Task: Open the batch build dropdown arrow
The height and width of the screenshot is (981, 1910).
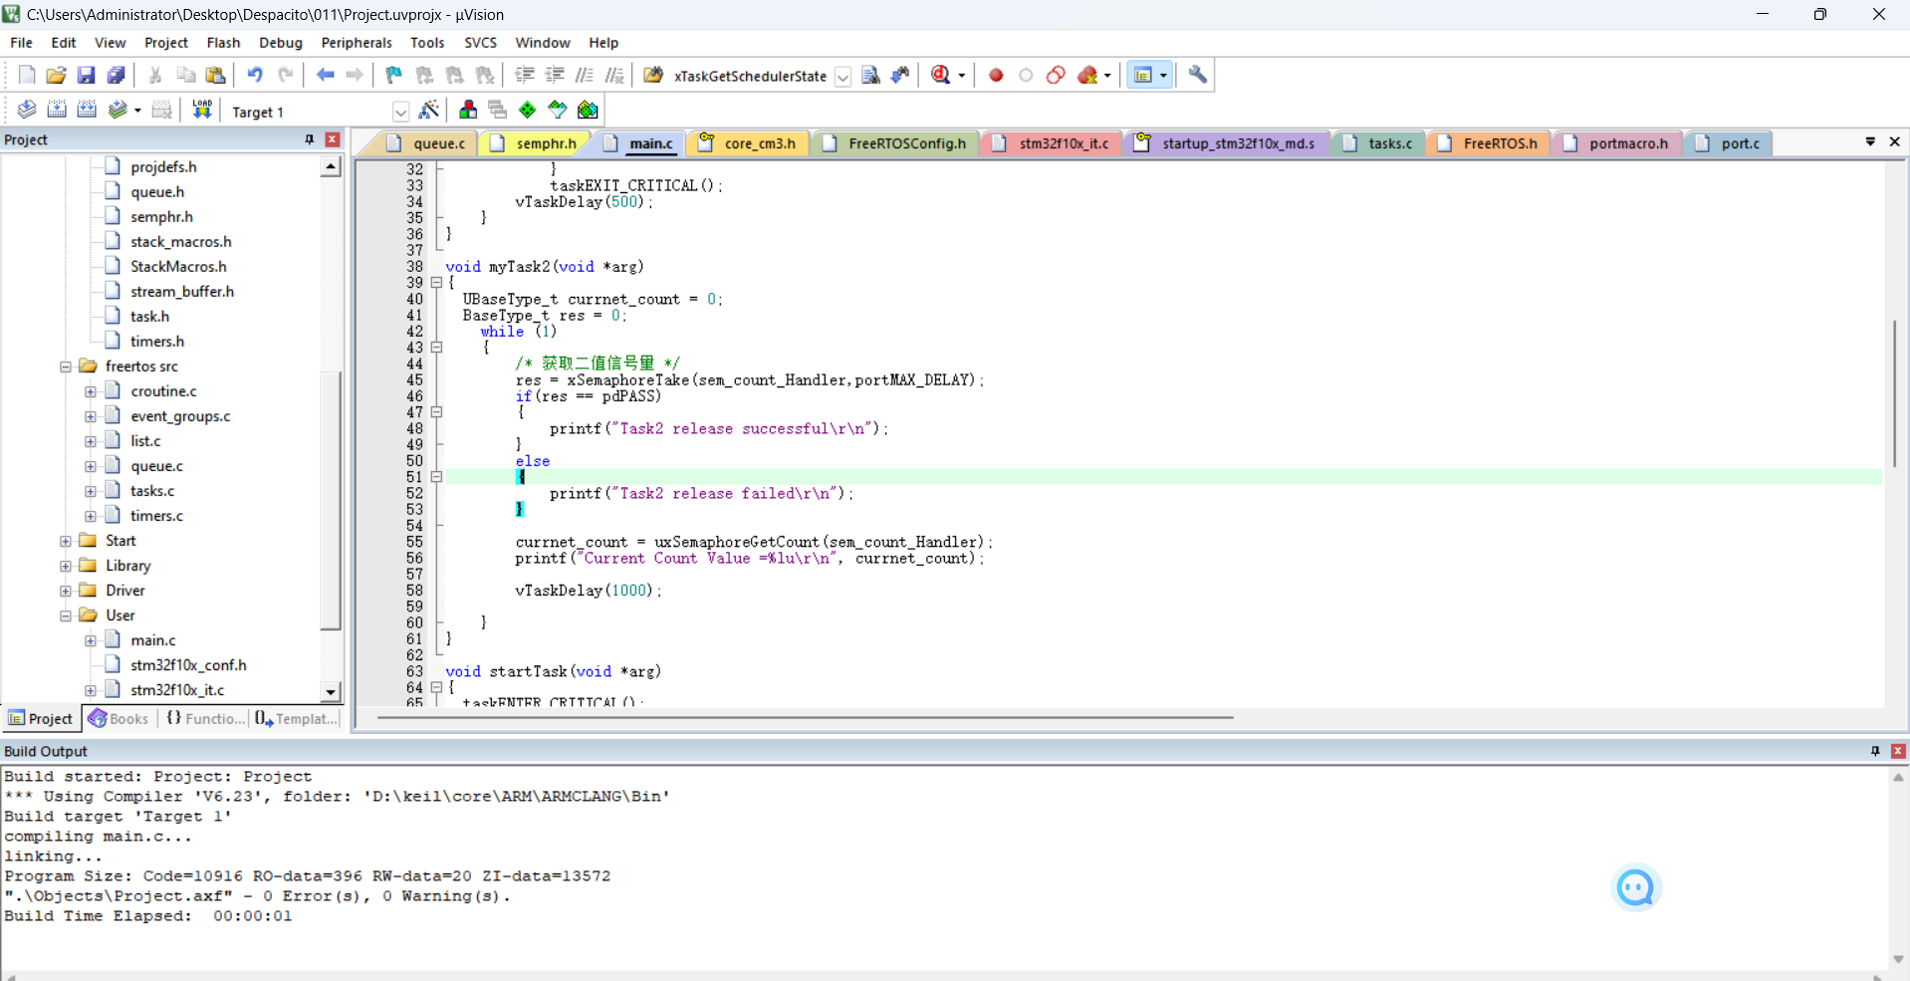Action: point(137,111)
